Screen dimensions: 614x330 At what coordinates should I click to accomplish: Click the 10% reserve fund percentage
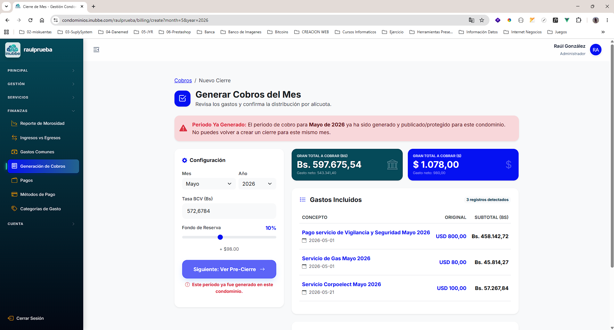coord(271,228)
